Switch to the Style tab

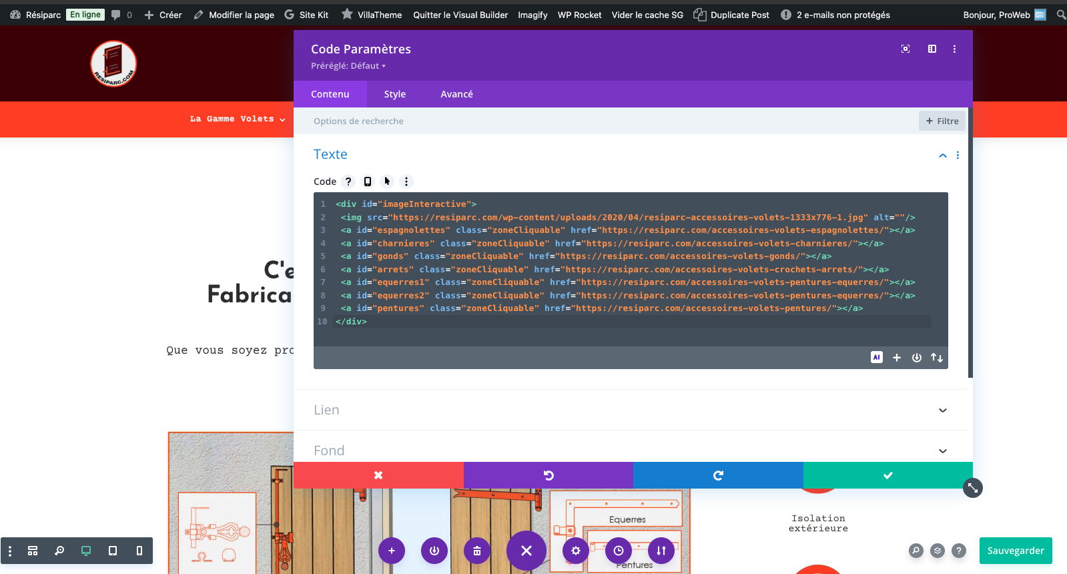pyautogui.click(x=395, y=94)
